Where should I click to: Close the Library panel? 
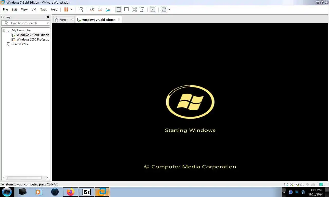48,17
